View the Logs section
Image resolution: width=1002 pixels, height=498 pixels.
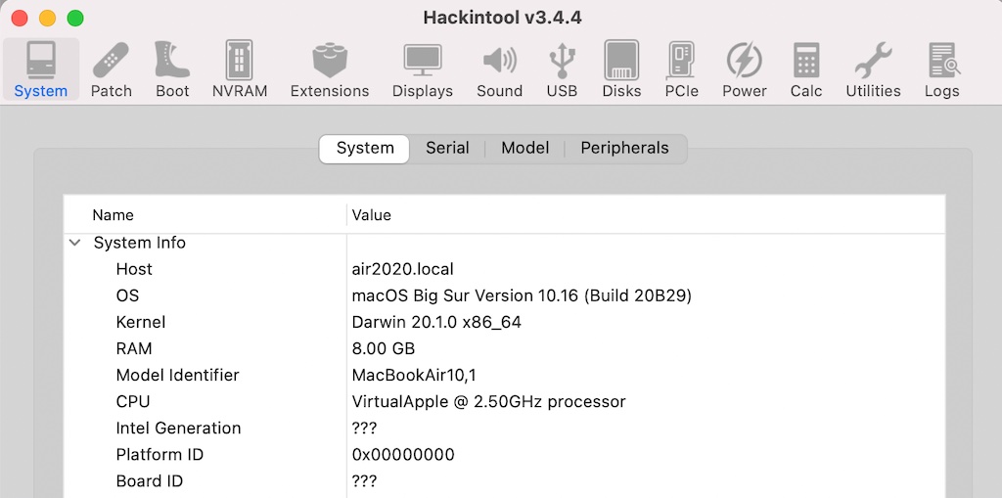click(942, 69)
